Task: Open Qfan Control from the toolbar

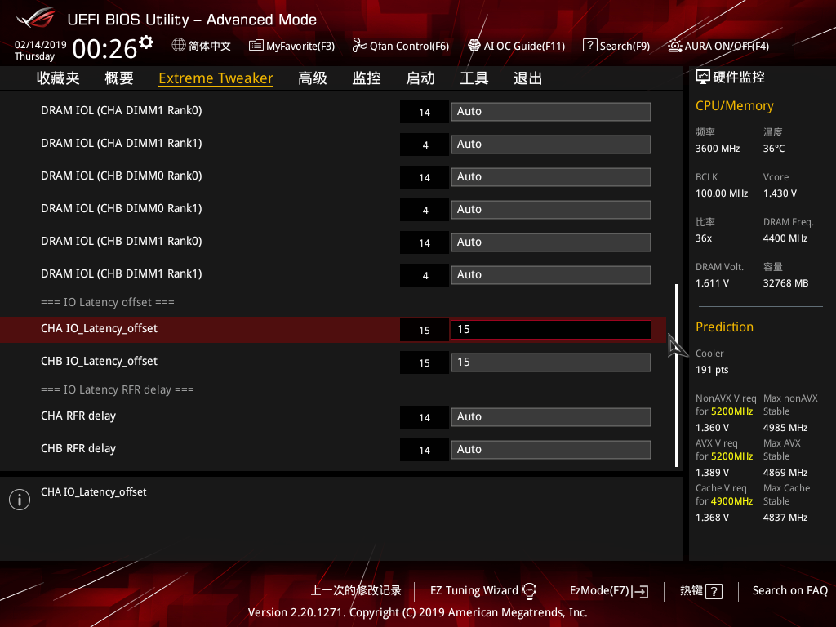Action: (400, 46)
